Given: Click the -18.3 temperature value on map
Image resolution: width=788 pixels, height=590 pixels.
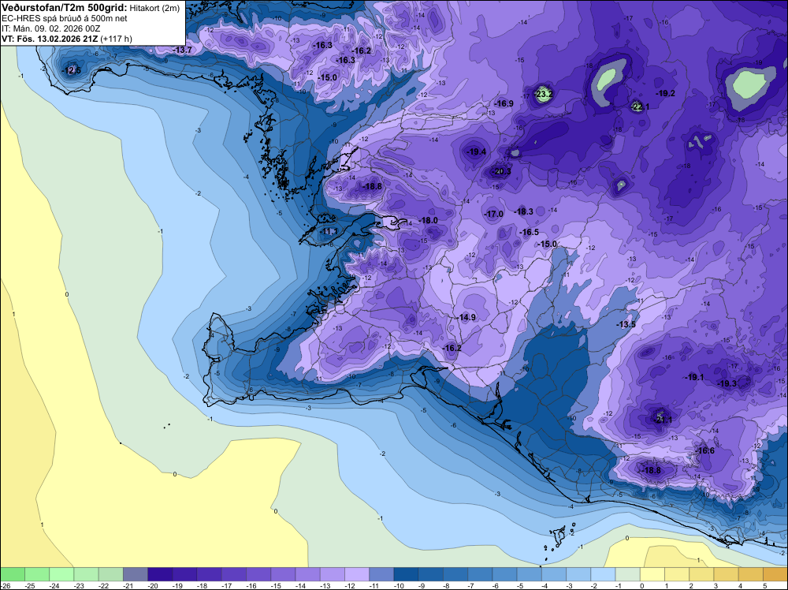Looking at the screenshot, I should tap(524, 211).
